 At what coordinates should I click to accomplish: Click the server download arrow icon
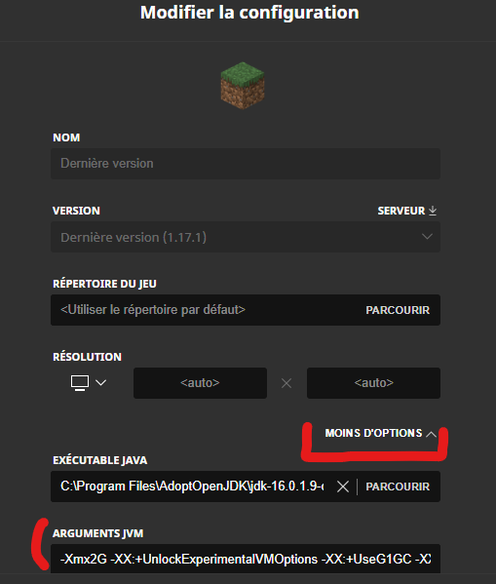[x=433, y=211]
